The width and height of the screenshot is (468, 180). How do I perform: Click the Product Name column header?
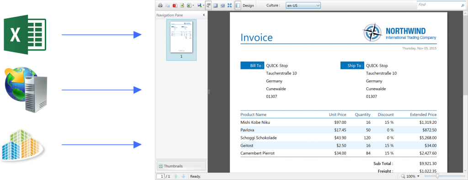tap(253, 115)
